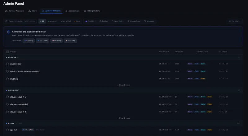This screenshot has width=248, height=136.
Task: Check the select-all checkbox in MODEL header
Action: (x=7, y=52)
